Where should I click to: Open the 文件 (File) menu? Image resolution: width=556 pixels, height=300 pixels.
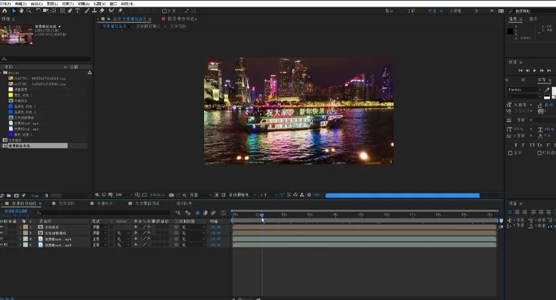[x=5, y=3]
